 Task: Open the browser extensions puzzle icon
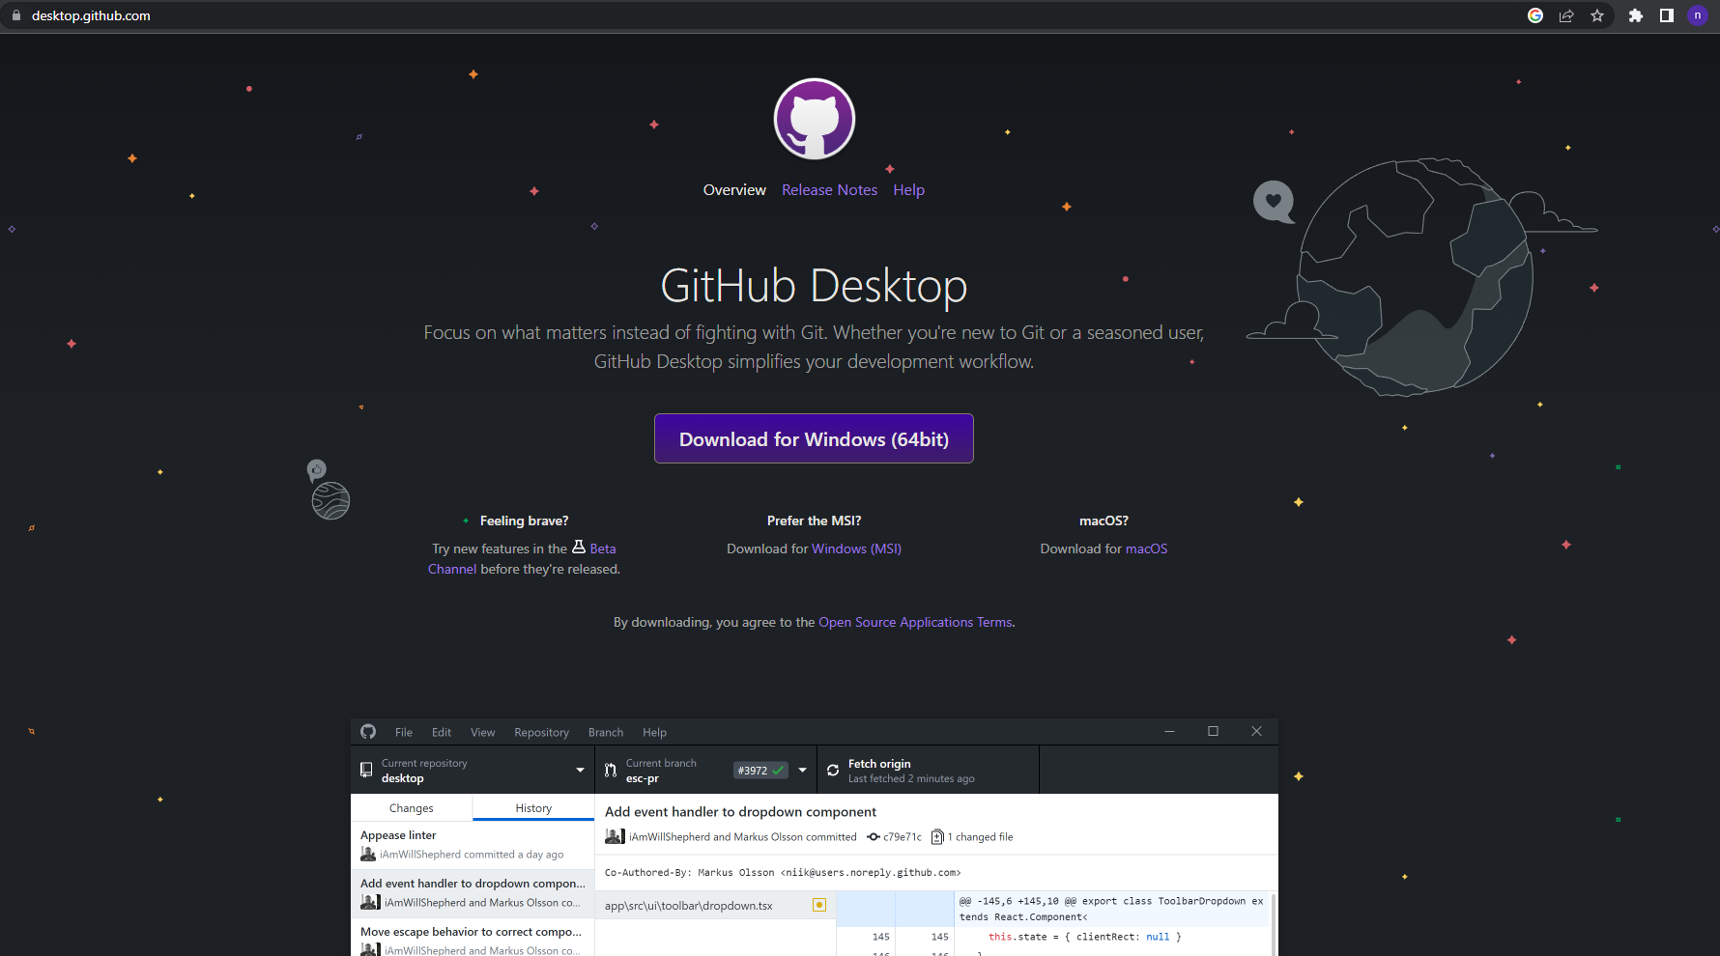click(1636, 15)
